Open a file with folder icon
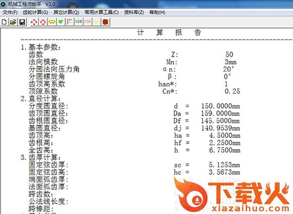The image size is (293, 214). (13, 22)
